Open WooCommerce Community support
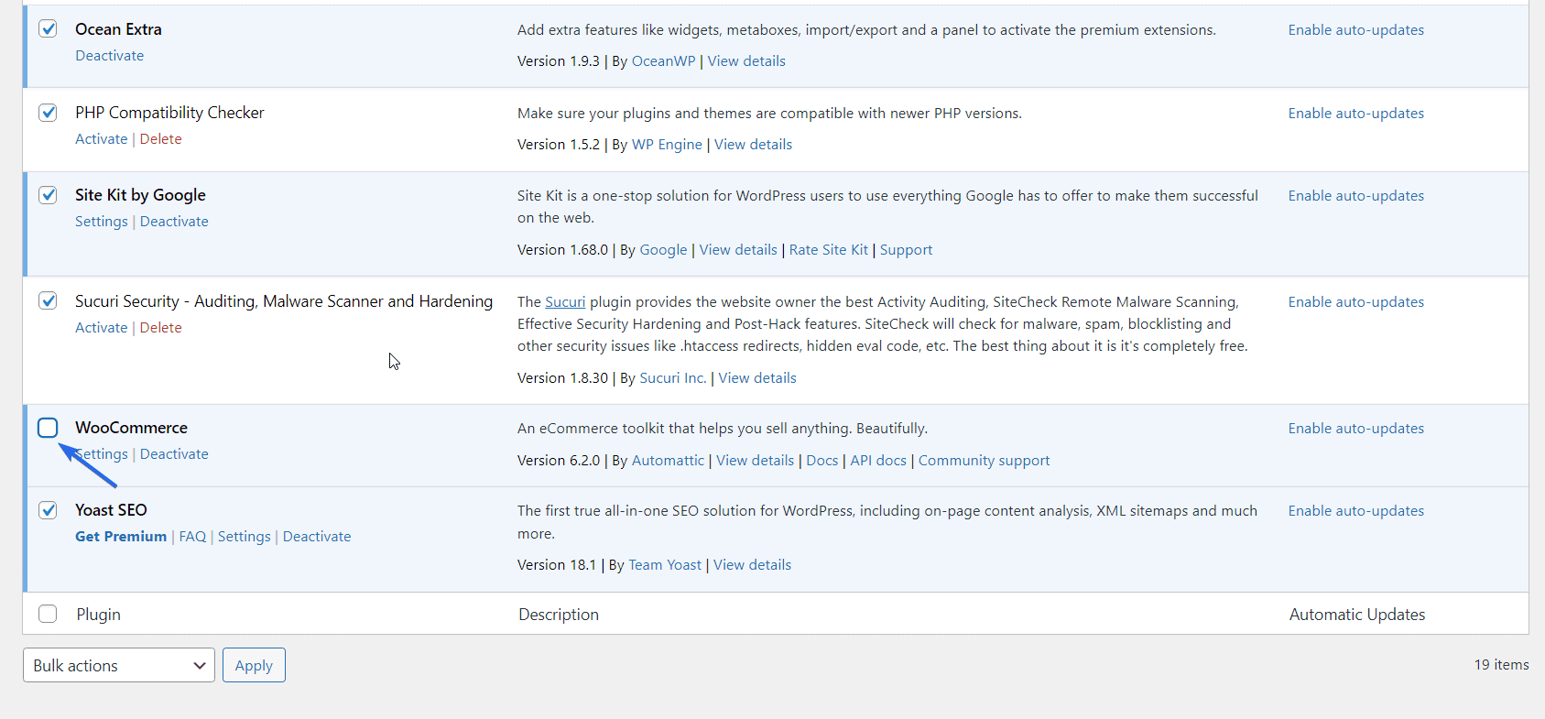This screenshot has width=1545, height=719. pyautogui.click(x=984, y=461)
